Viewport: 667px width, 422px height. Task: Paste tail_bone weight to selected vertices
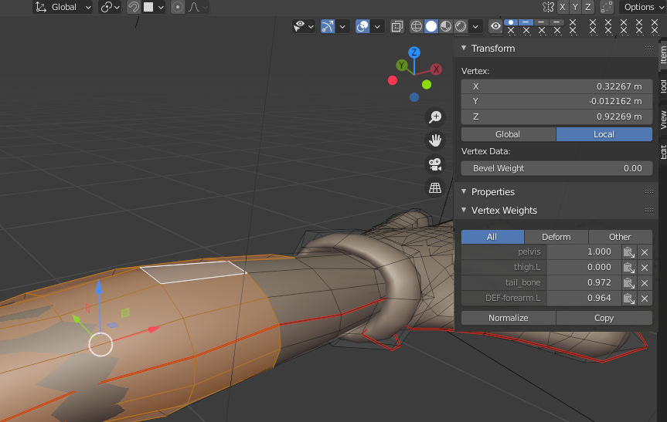coord(628,283)
